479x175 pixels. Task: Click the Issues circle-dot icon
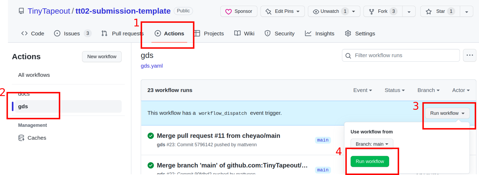coord(57,33)
